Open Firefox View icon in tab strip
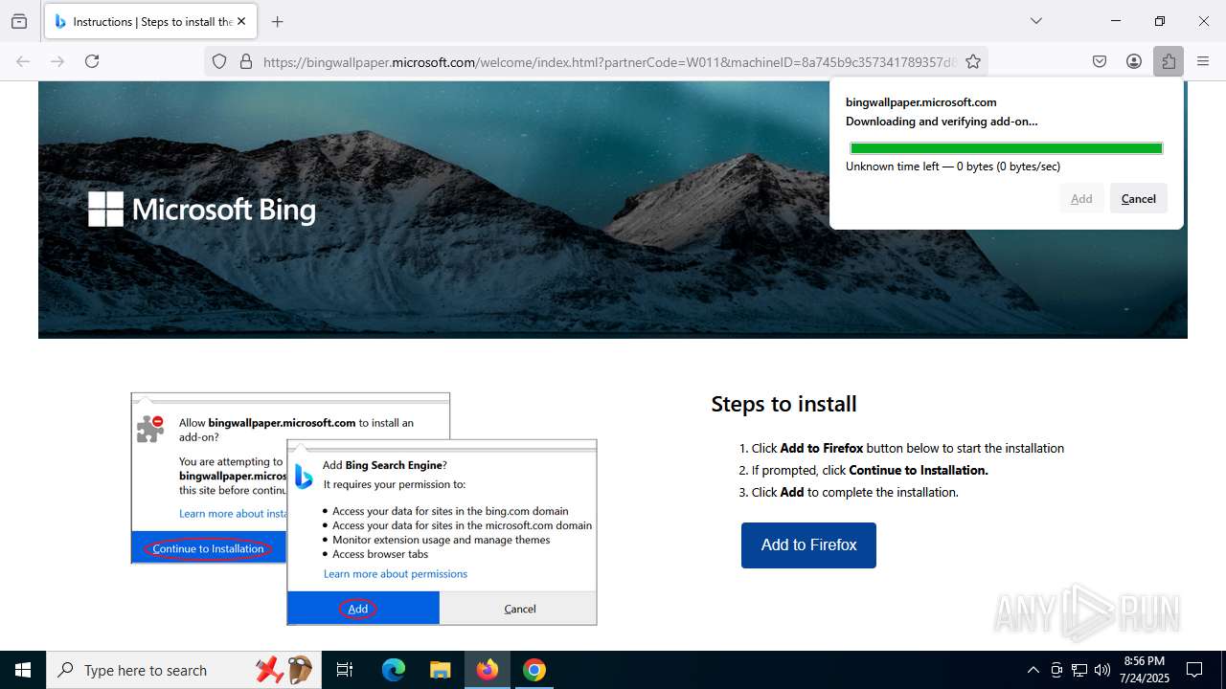 [19, 21]
